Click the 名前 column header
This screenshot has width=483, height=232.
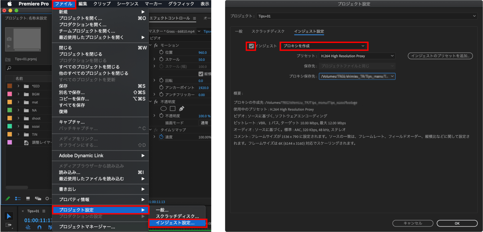(19, 78)
